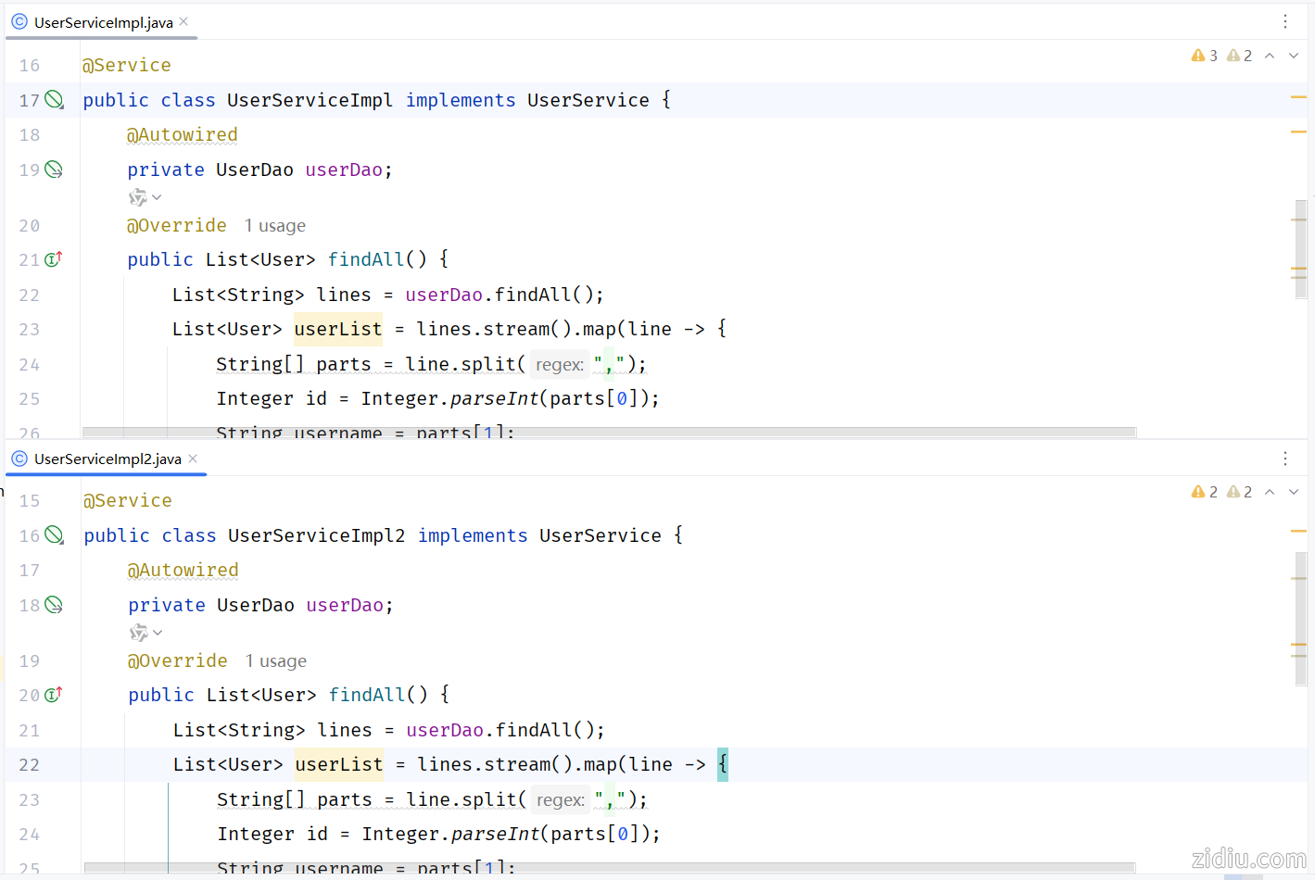Switch to the UserServiceImpl.java tab
Screen dimensions: 1315x880
(103, 22)
